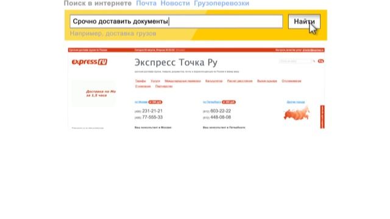Viewport: 390px width, 219px height.
Task: Click Moscow phone number 231-21-21
Action: pyautogui.click(x=152, y=111)
